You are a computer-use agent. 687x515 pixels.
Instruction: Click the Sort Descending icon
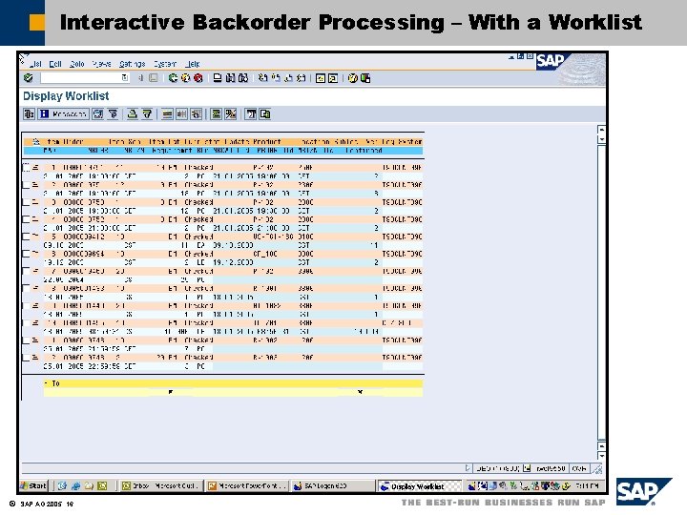click(147, 113)
